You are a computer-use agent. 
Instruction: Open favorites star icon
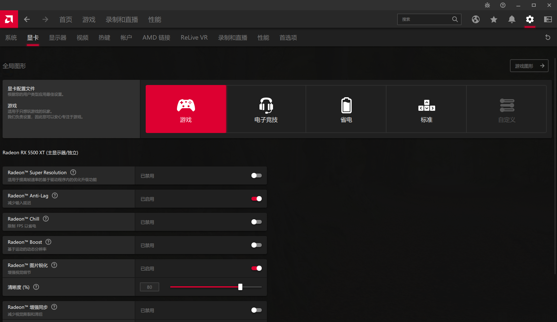click(494, 19)
